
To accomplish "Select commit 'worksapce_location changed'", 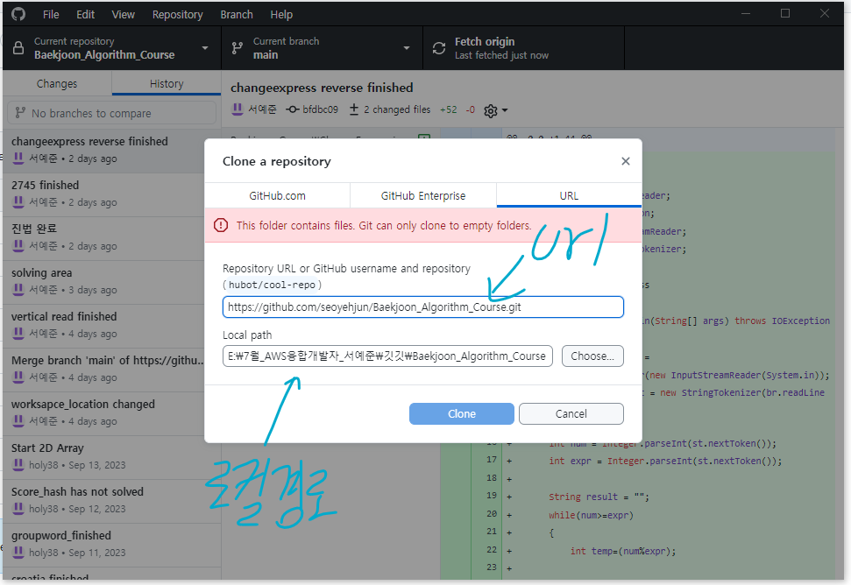I will [x=104, y=413].
